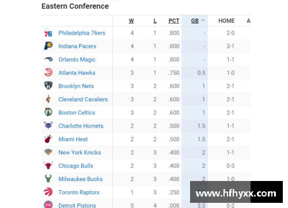Click the Boston Celtics logo icon
Image resolution: width=288 pixels, height=208 pixels.
[48, 112]
